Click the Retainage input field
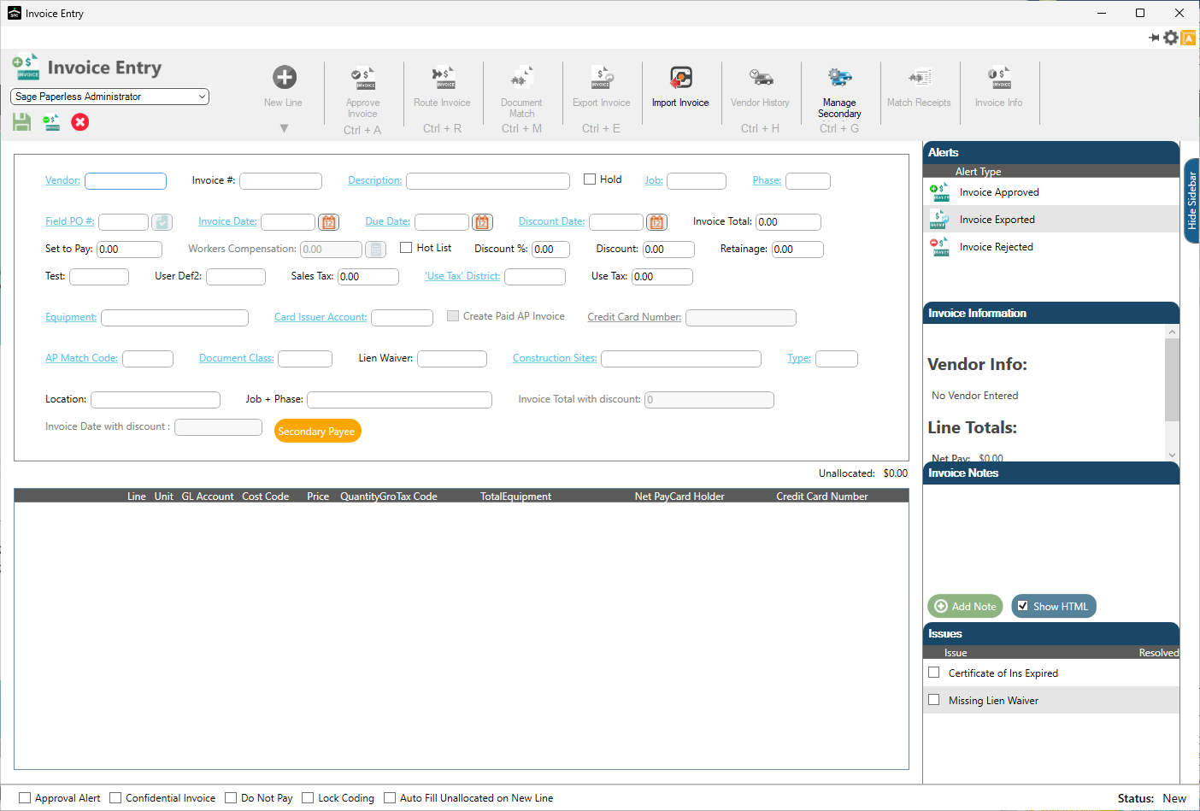This screenshot has height=811, width=1200. 797,250
